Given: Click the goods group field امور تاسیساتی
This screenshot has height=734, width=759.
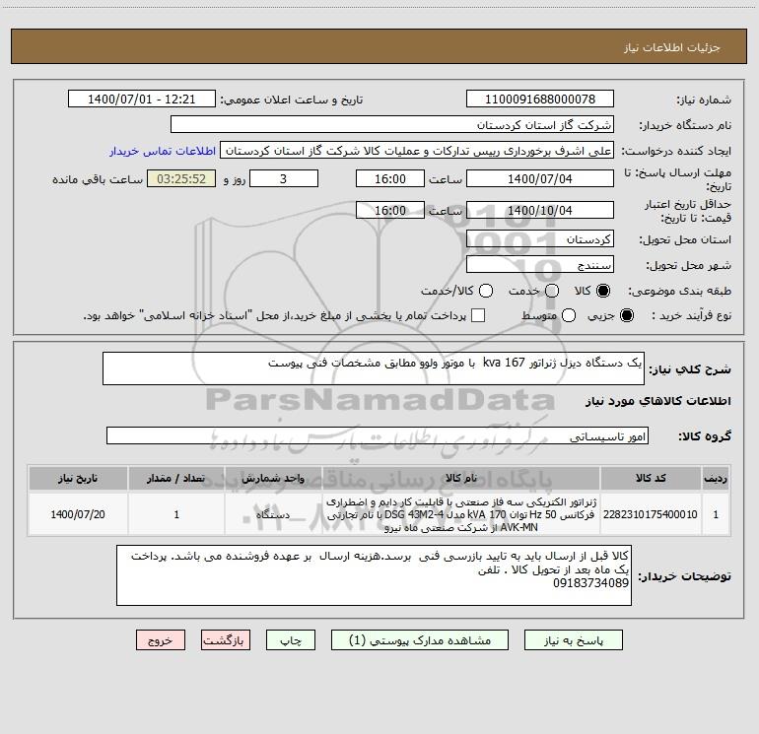Looking at the screenshot, I should [x=378, y=435].
